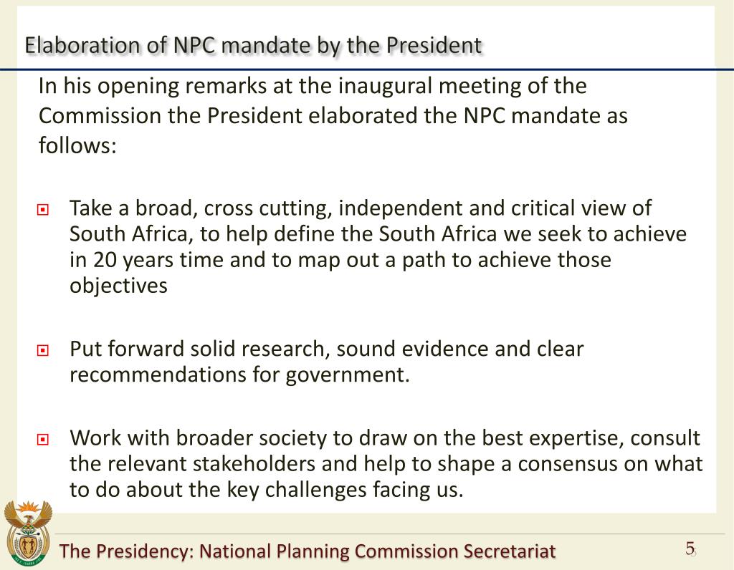Click the word 'objectives' ending first bullet
Viewport: 734px width, 570px height.
(118, 285)
